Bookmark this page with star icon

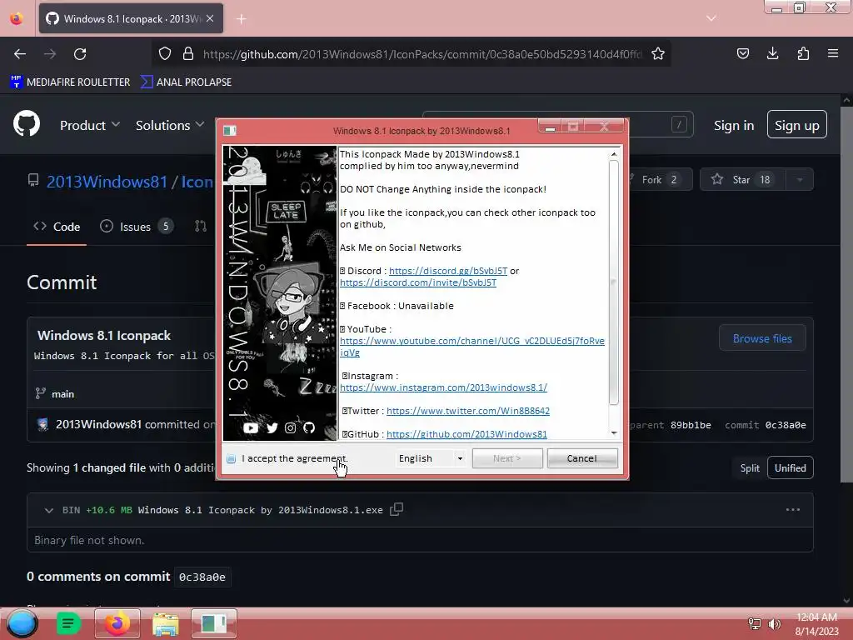pyautogui.click(x=658, y=53)
